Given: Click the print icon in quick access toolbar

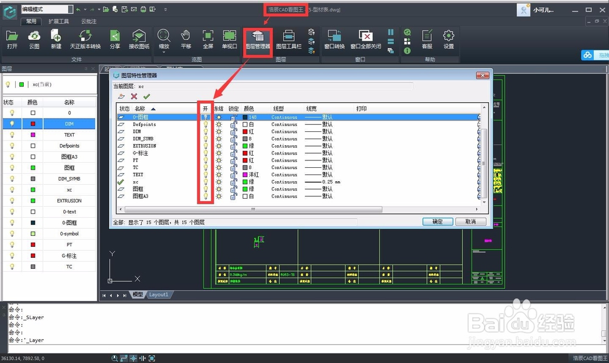Looking at the screenshot, I should pos(143,9).
